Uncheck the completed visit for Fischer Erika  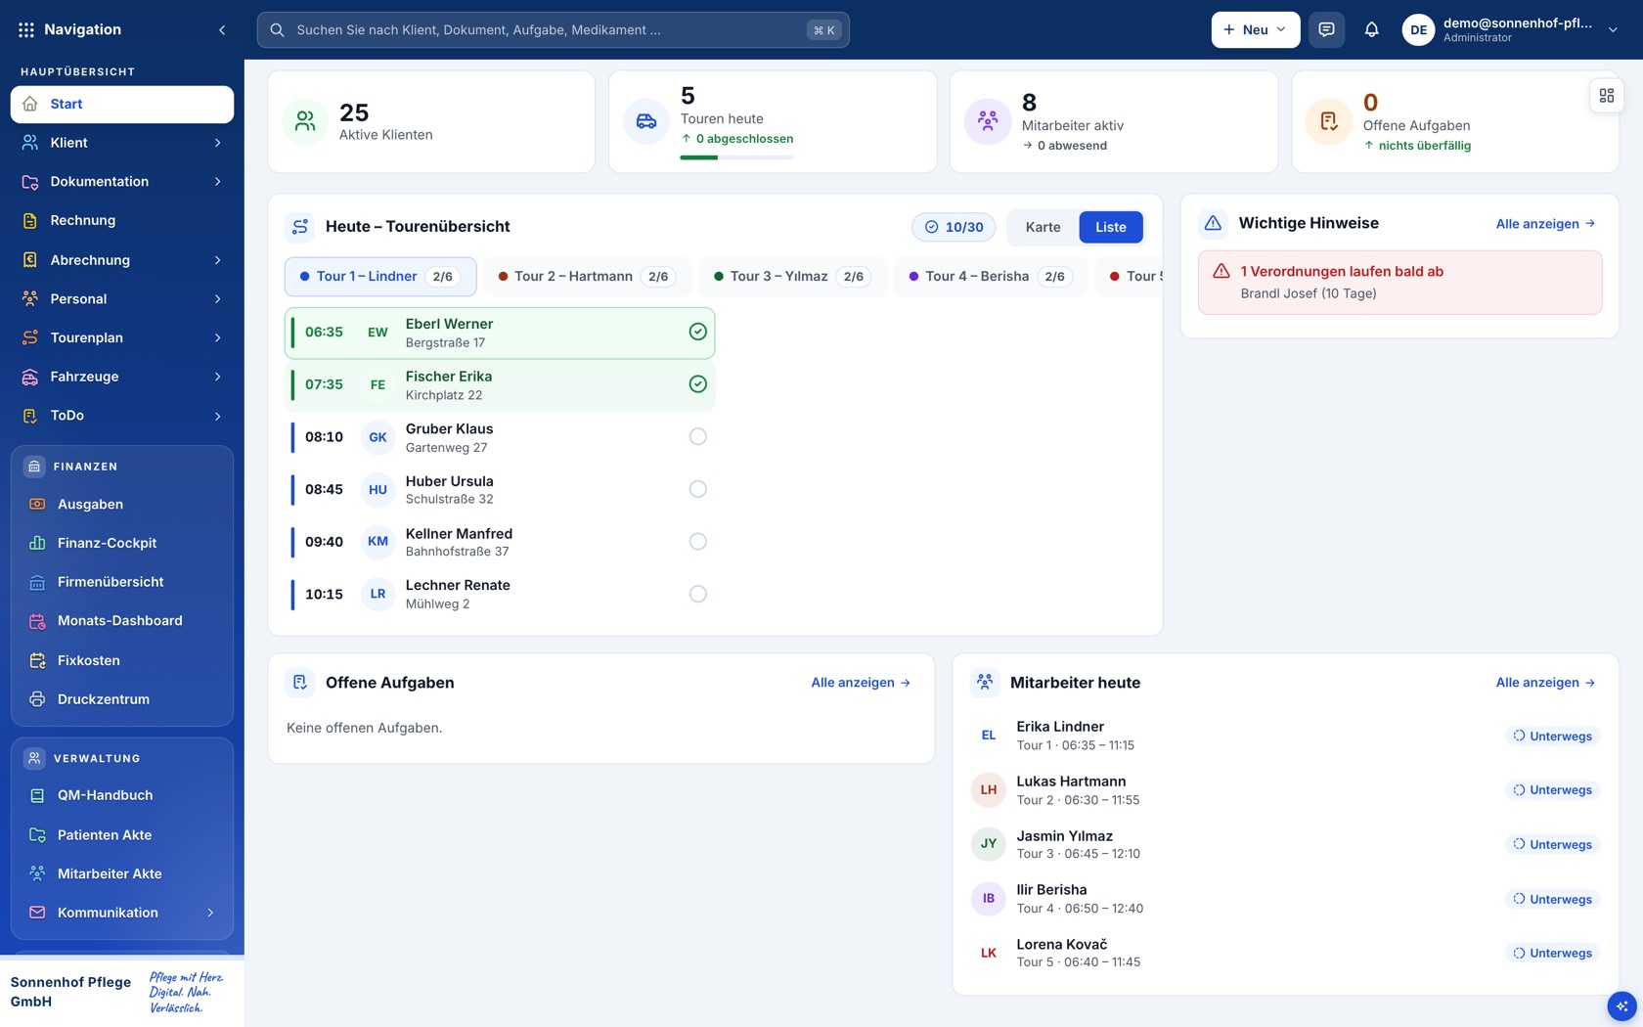click(x=697, y=384)
